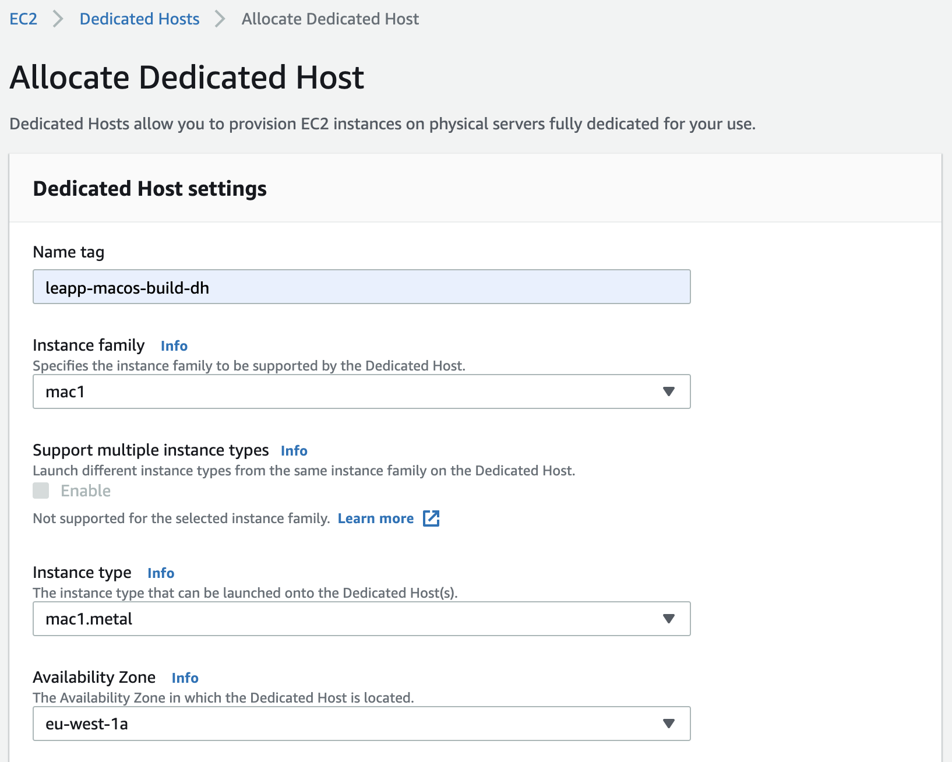The height and width of the screenshot is (762, 952).
Task: Click the breadcrumb chevron after EC2
Action: [58, 19]
